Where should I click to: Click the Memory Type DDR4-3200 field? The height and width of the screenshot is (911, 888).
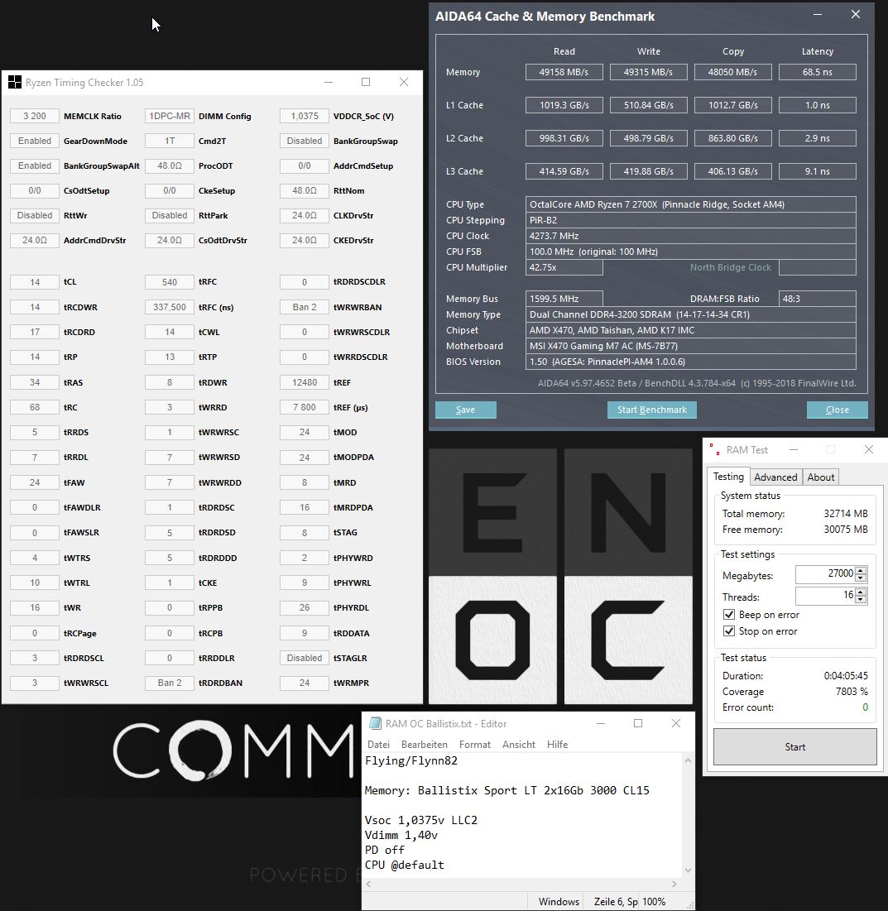(x=690, y=314)
